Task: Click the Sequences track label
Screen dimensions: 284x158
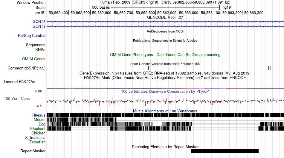Action: click(36, 45)
